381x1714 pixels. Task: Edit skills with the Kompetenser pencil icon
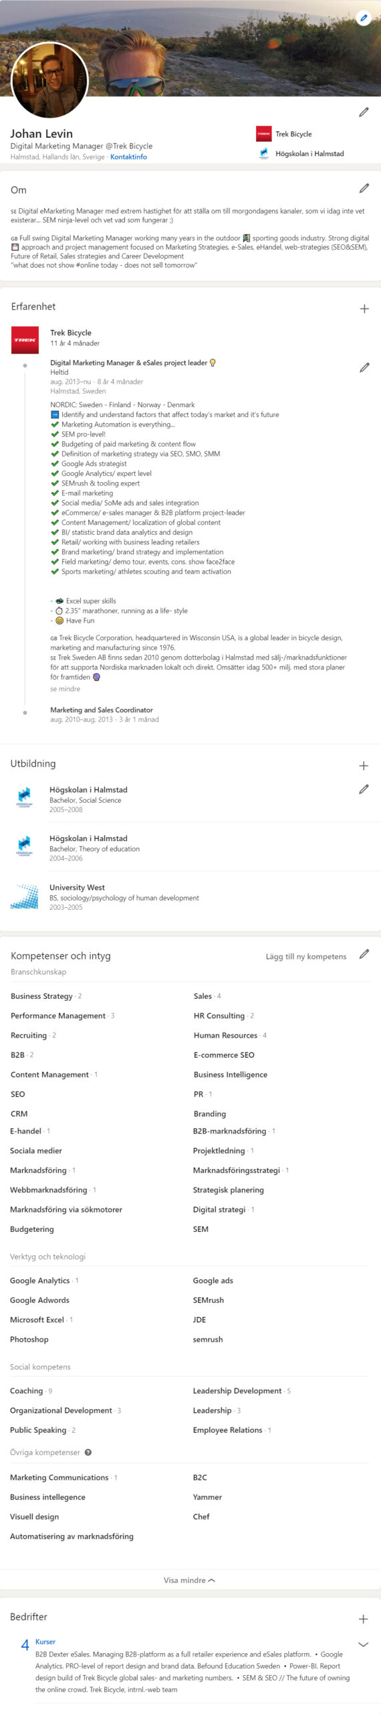364,954
